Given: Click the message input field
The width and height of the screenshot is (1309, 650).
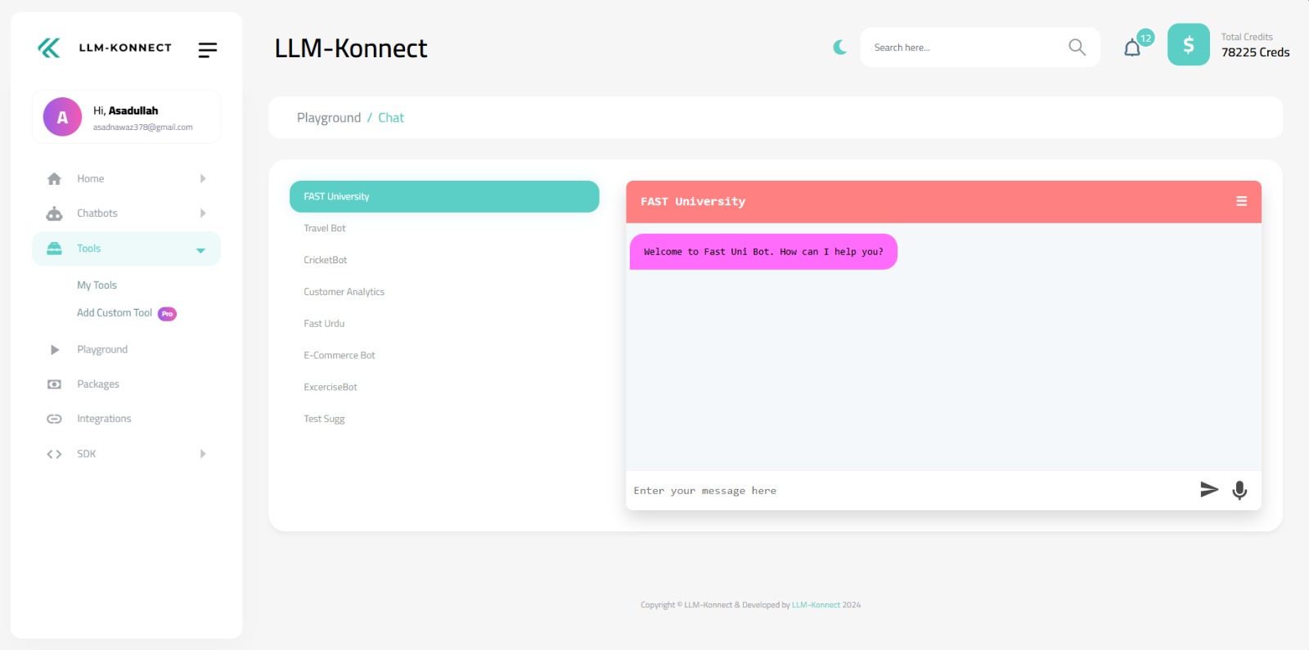Looking at the screenshot, I should point(908,491).
